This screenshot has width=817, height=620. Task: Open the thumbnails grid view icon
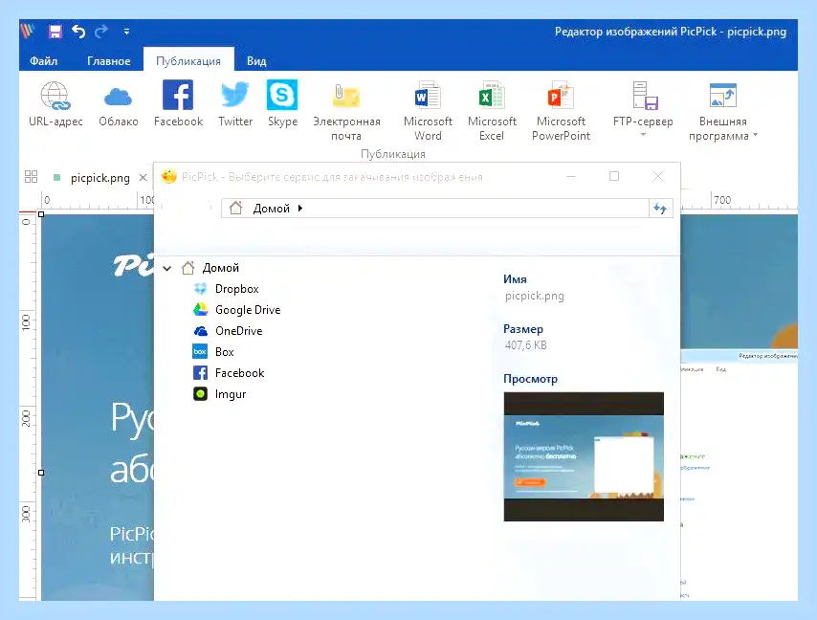tap(32, 177)
